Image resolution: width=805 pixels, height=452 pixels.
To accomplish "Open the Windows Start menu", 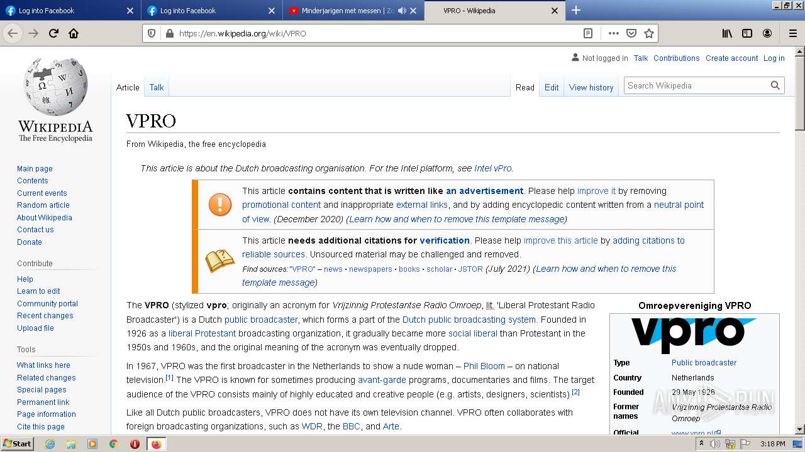I will click(x=18, y=444).
